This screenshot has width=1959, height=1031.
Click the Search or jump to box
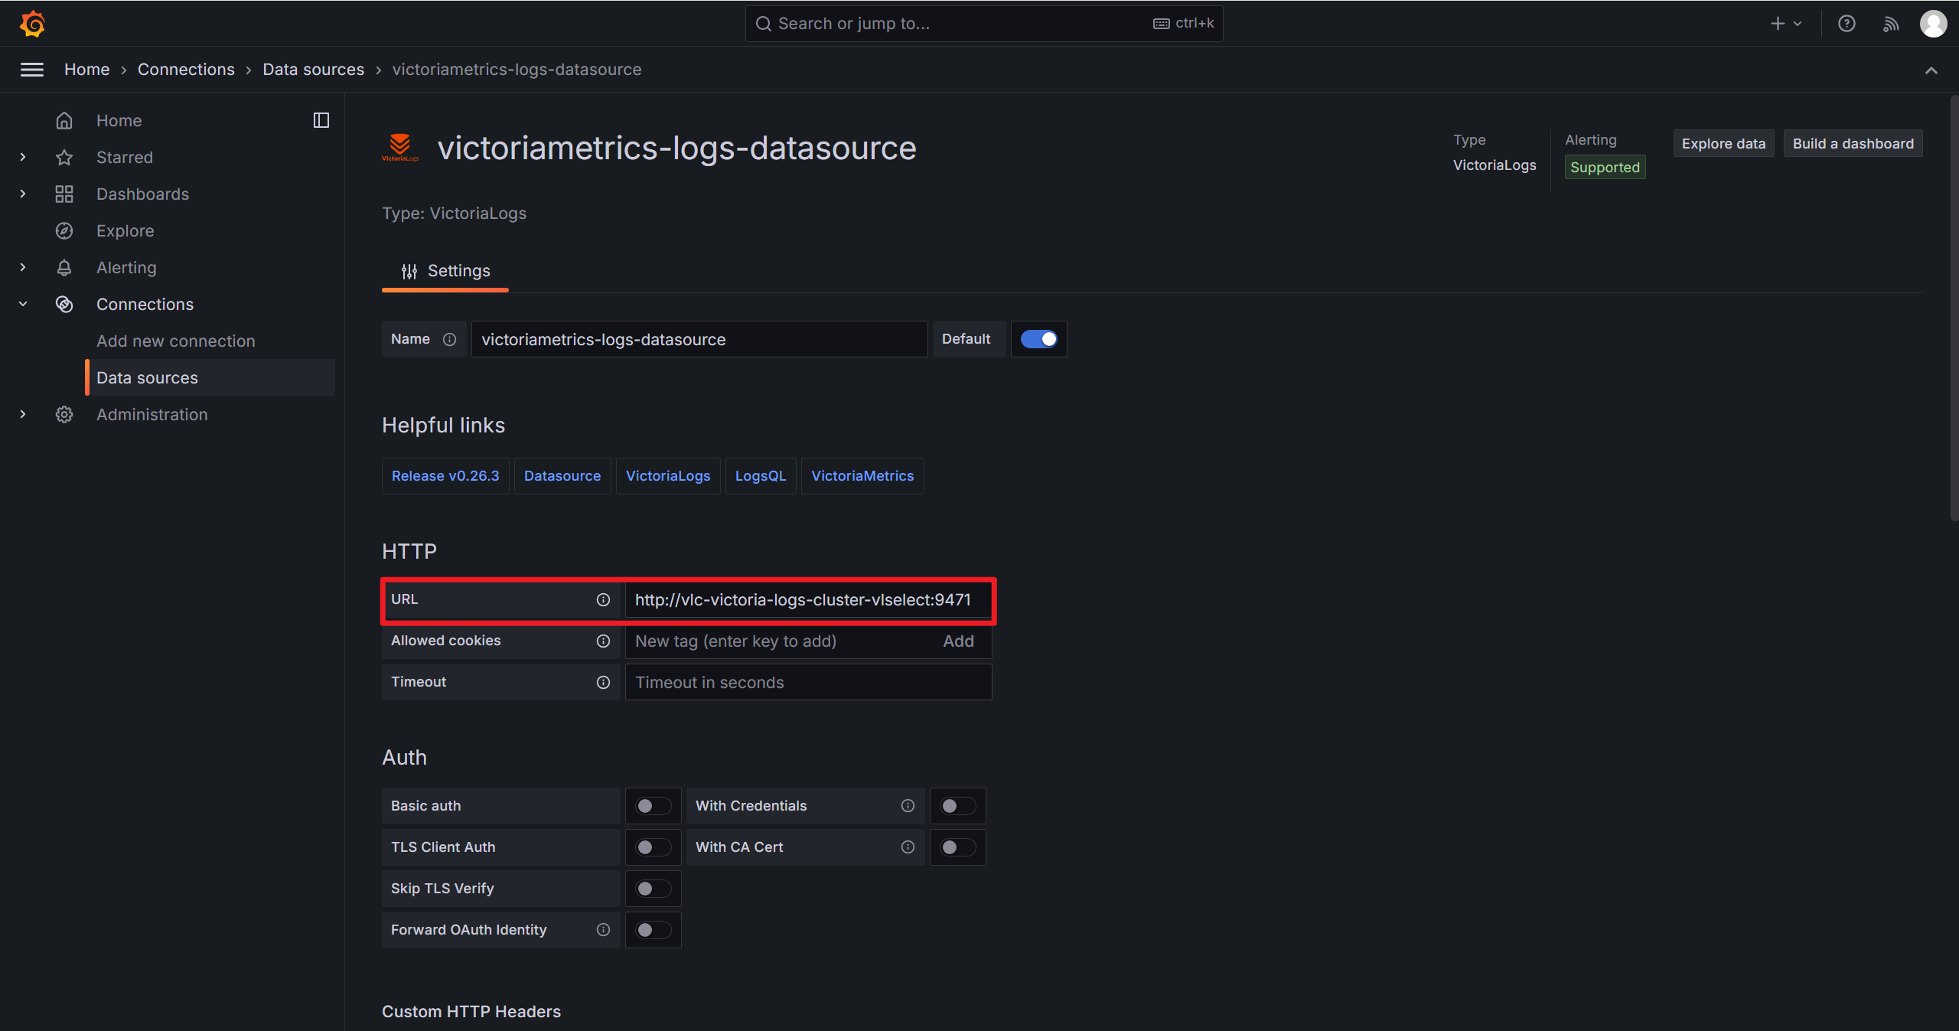[984, 24]
